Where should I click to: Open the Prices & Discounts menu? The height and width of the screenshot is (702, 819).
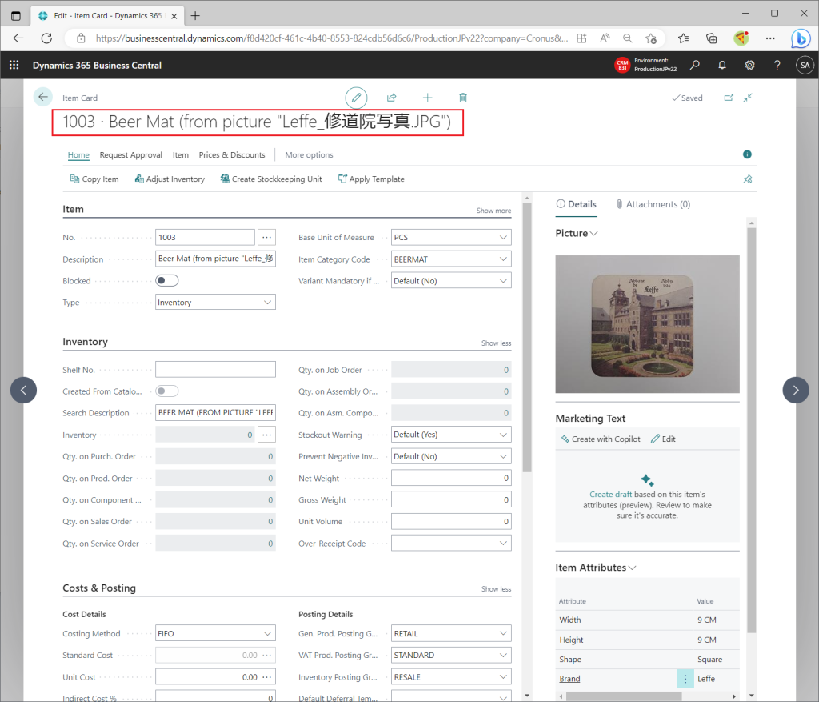232,154
